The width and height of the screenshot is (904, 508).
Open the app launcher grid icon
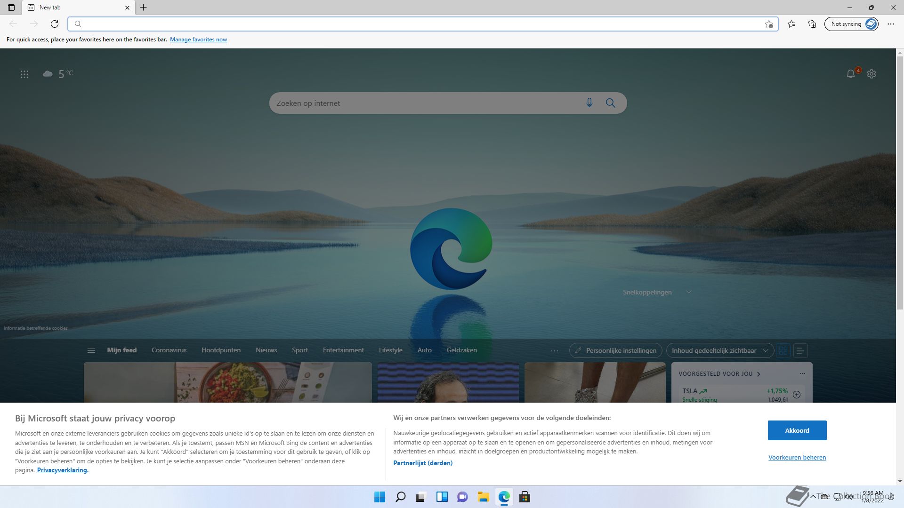[24, 74]
